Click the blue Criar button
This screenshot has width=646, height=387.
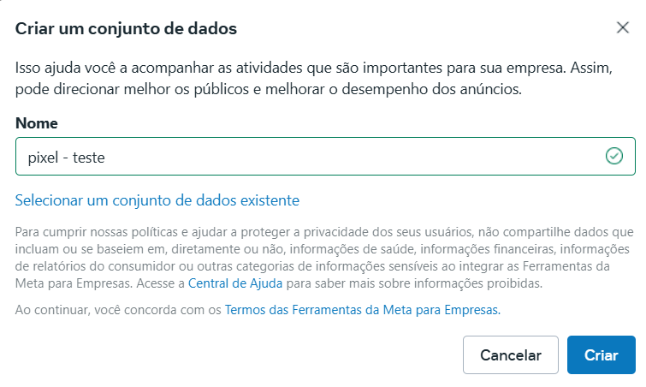tap(602, 354)
